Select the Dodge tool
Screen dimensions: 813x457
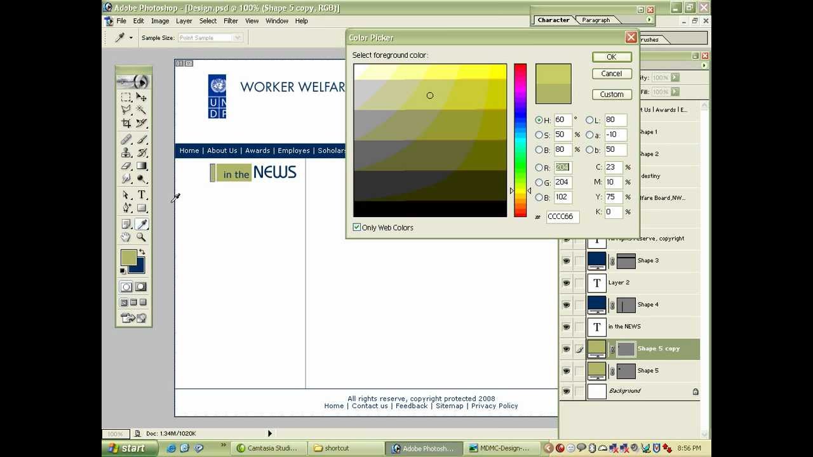pos(142,180)
